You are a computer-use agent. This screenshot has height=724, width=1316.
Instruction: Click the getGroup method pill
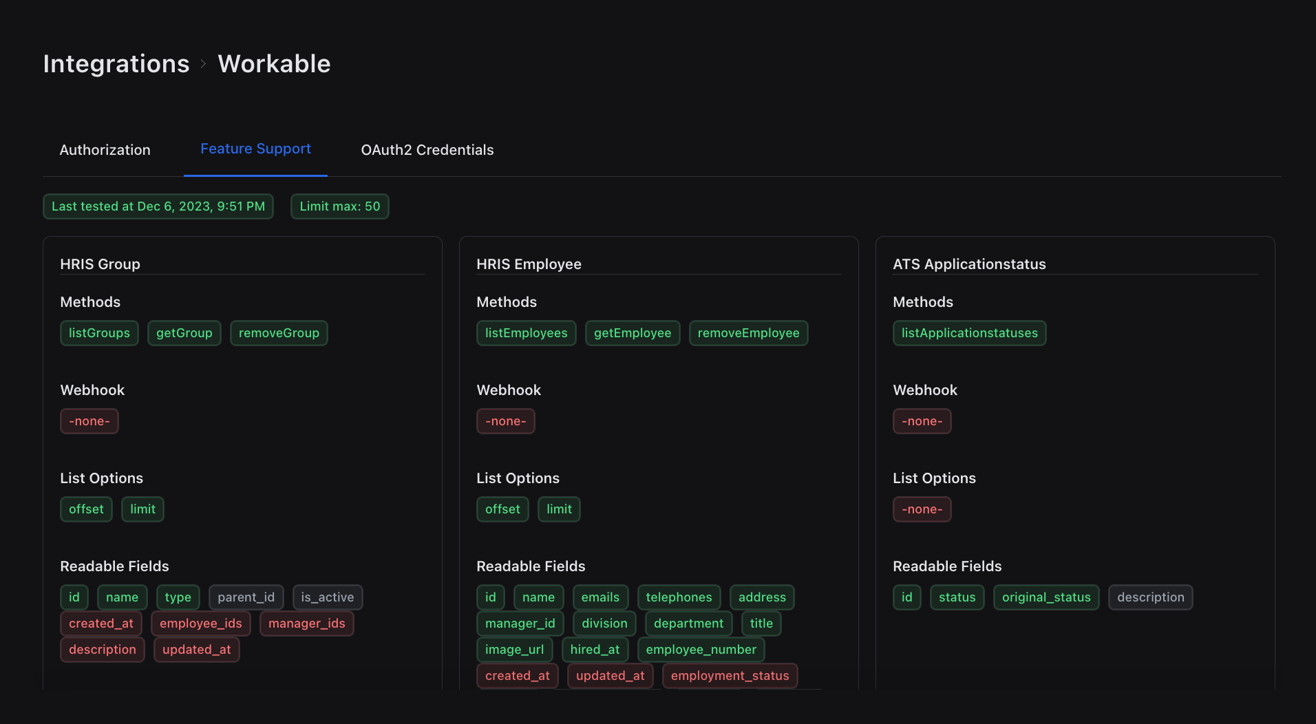point(184,332)
